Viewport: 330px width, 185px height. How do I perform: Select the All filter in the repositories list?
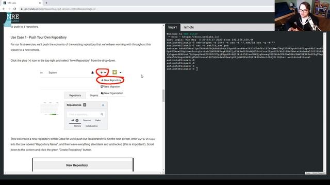75,120
